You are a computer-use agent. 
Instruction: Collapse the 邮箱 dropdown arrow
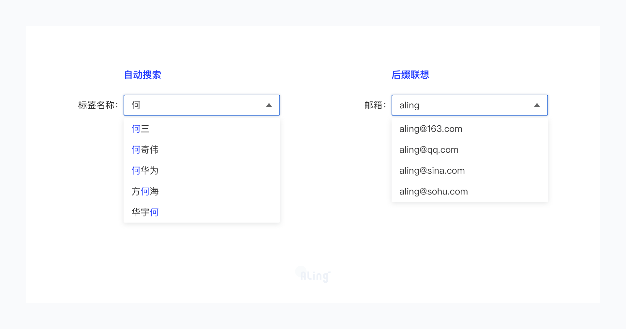tap(537, 105)
